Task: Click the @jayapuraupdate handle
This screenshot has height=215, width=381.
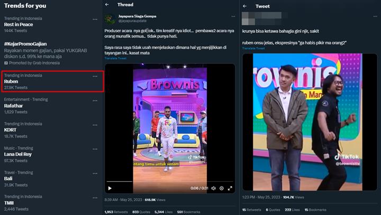Action: (x=132, y=21)
